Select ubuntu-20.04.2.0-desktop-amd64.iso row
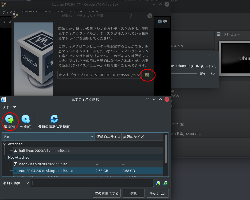The height and width of the screenshot is (200, 250). tap(88, 171)
